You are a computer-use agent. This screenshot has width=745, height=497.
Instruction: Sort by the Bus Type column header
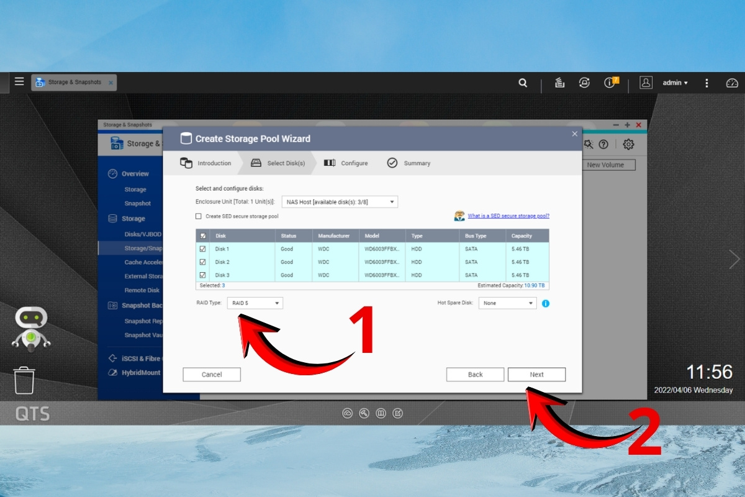coord(482,236)
